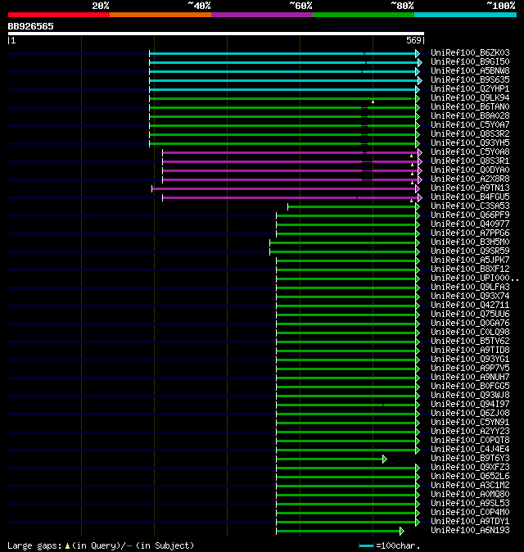Select the UniRef100_A2YY23 label
Screen dimensions: 524x552
(x=470, y=432)
